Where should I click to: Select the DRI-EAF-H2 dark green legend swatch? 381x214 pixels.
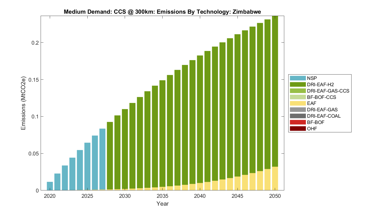[x=297, y=84]
